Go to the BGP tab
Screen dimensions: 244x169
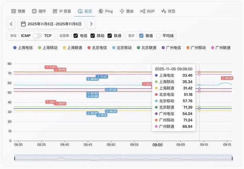pyautogui.click(x=147, y=11)
